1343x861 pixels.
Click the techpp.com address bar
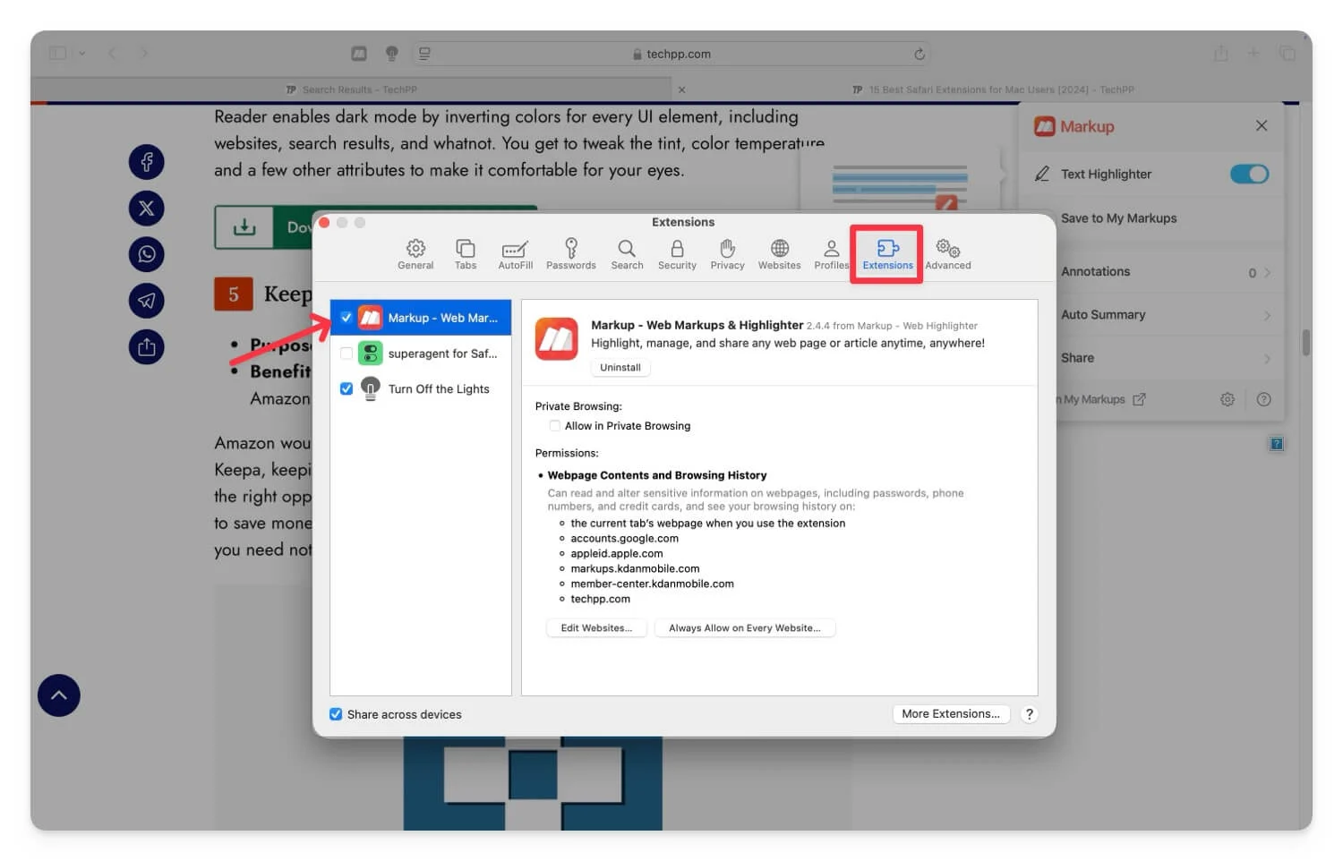677,54
